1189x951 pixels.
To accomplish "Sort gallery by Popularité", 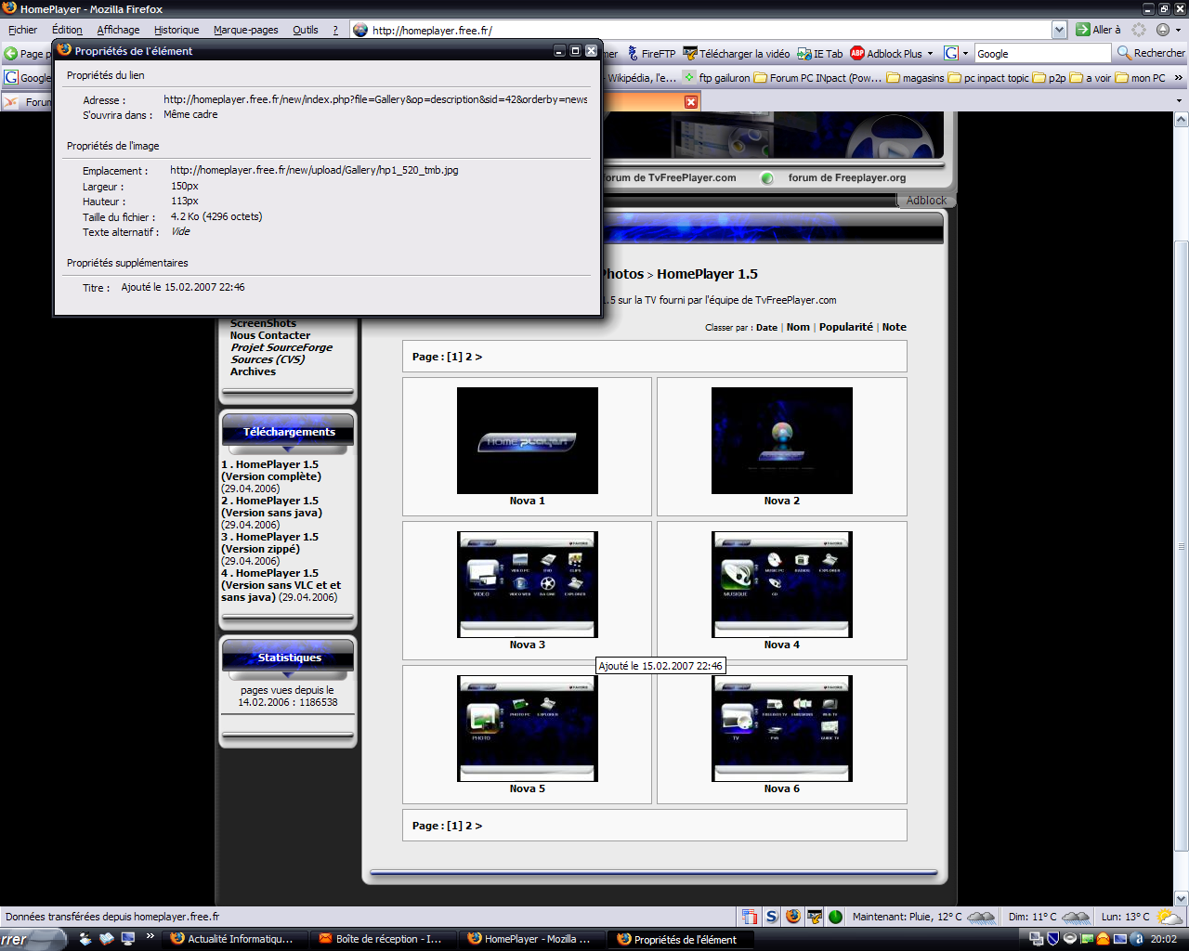I will [x=846, y=327].
